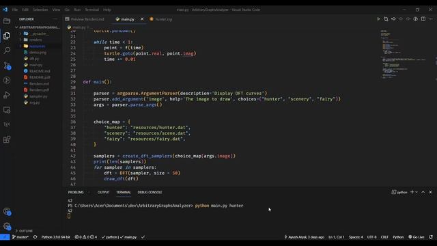The image size is (437, 246).
Task: Click the Split Editor icon
Action: tap(423, 19)
